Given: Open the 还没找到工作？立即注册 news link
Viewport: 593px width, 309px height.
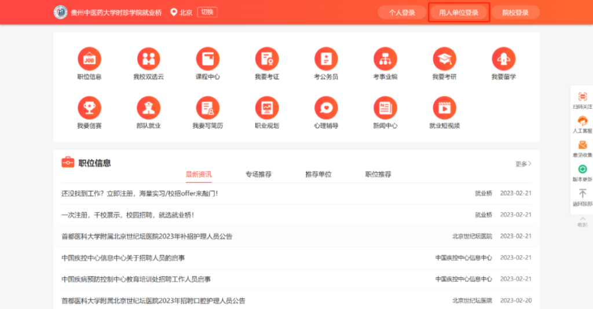Looking at the screenshot, I should (140, 193).
